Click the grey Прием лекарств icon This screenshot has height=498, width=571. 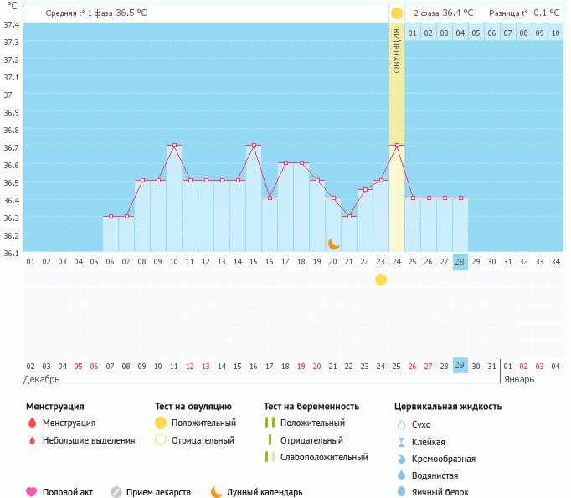point(116,492)
